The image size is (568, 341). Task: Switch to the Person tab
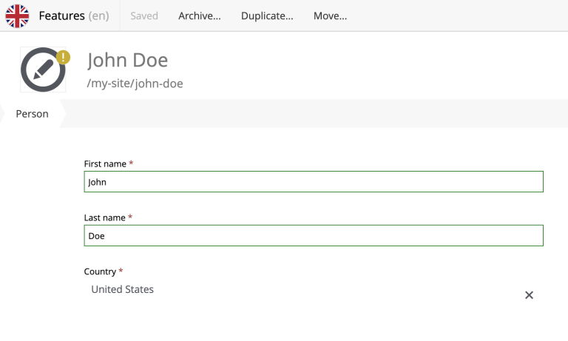(x=32, y=114)
